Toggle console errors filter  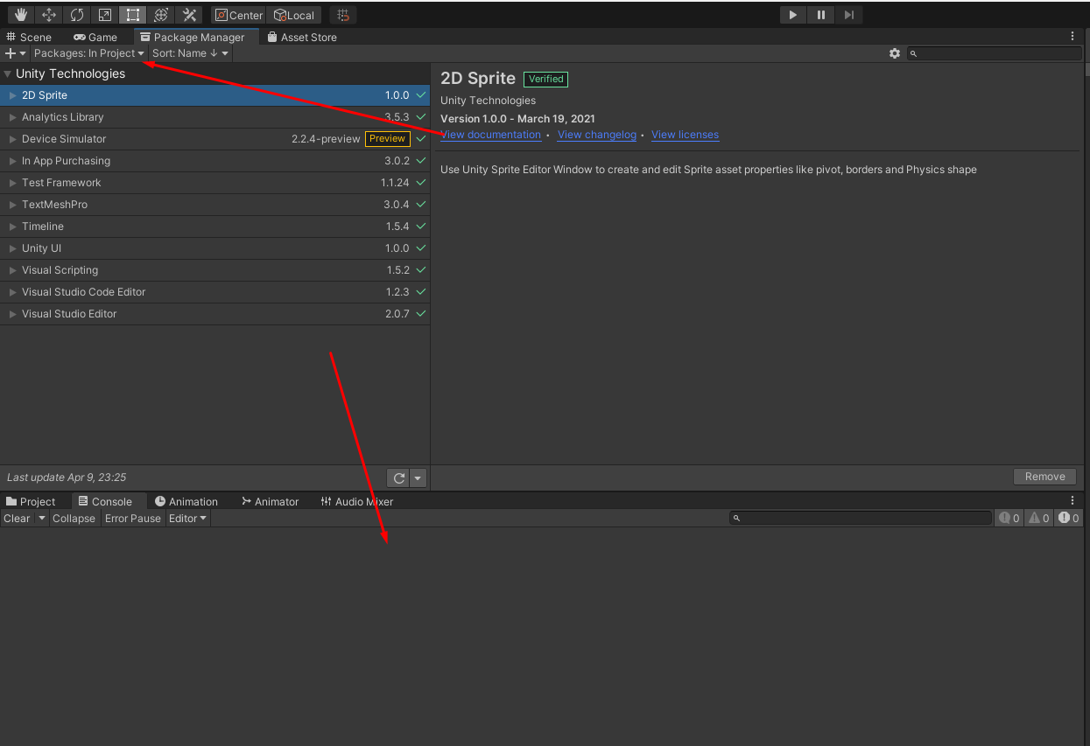[1068, 519]
